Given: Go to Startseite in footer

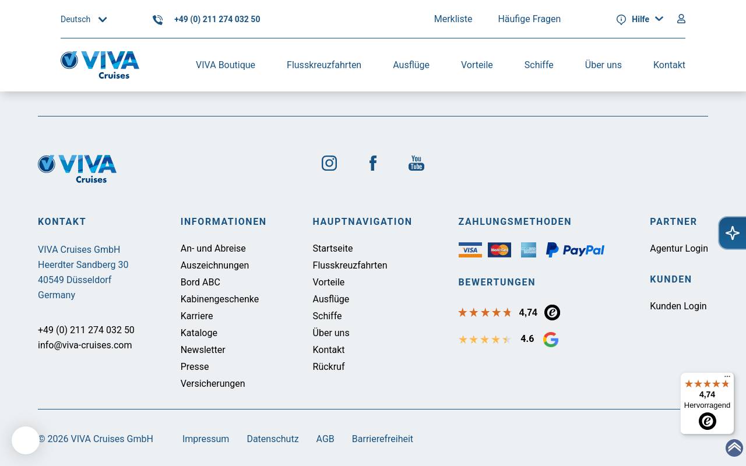Looking at the screenshot, I should [332, 249].
